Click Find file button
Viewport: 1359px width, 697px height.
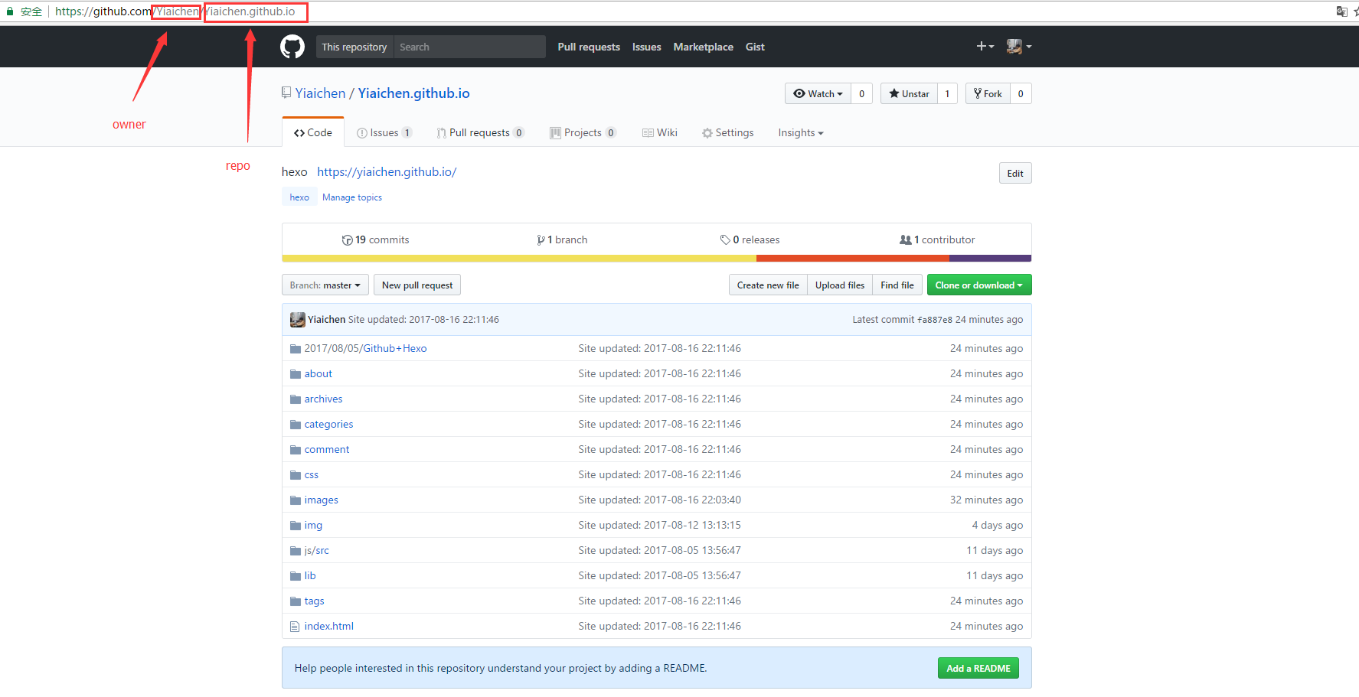pos(897,285)
